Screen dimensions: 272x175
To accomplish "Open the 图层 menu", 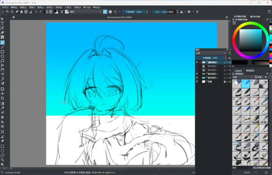I will point(41,7).
